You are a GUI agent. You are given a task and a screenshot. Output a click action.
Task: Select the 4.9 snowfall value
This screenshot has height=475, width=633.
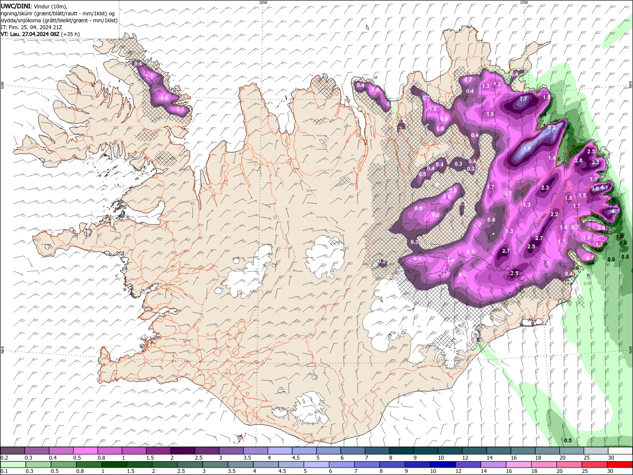point(527,148)
